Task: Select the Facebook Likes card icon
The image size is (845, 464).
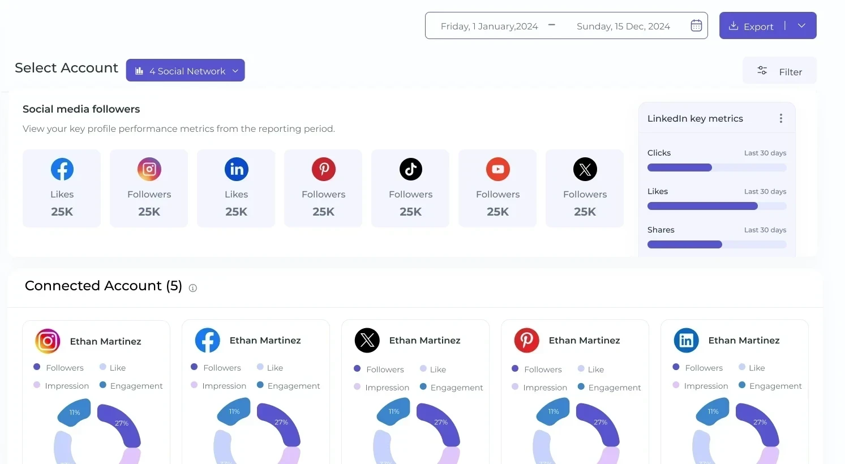Action: (x=62, y=169)
